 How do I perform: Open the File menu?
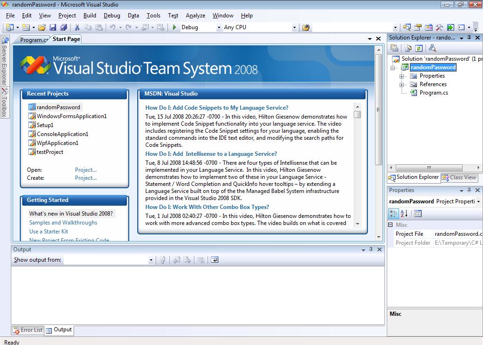point(10,16)
